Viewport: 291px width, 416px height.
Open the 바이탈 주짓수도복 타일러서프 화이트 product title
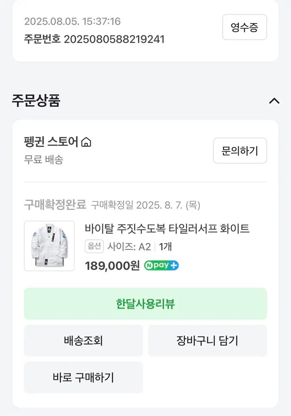coord(167,228)
